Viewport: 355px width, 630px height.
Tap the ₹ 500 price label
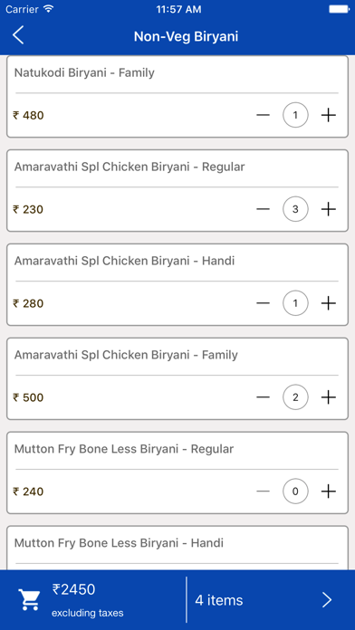click(28, 397)
